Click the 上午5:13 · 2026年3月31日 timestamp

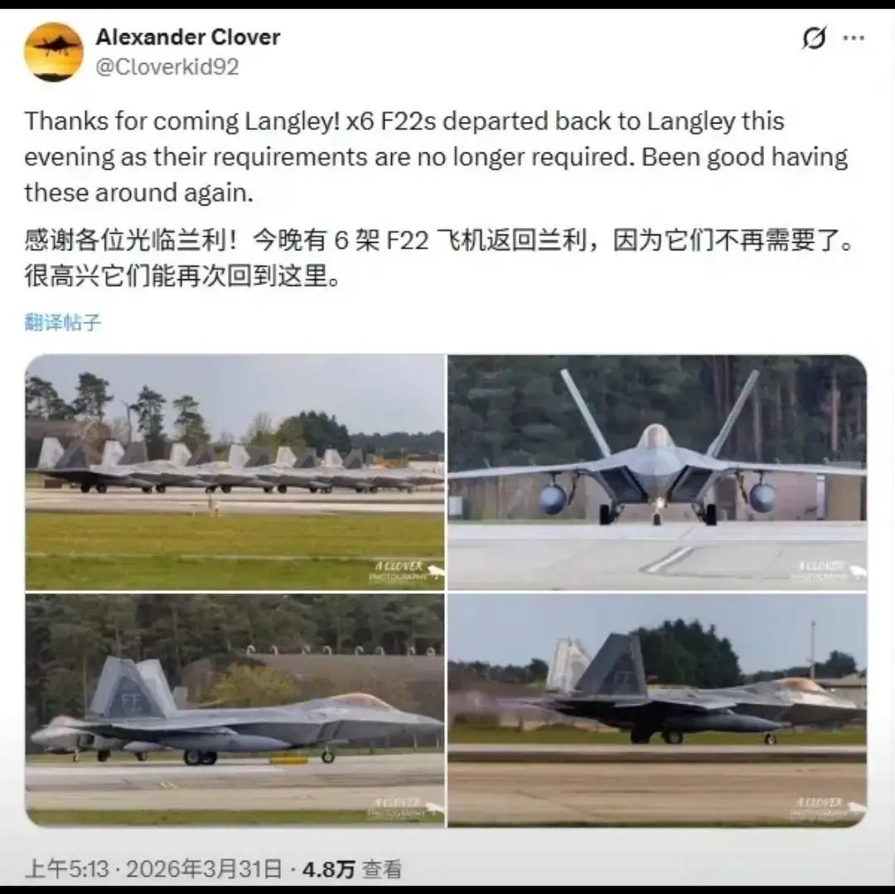153,869
